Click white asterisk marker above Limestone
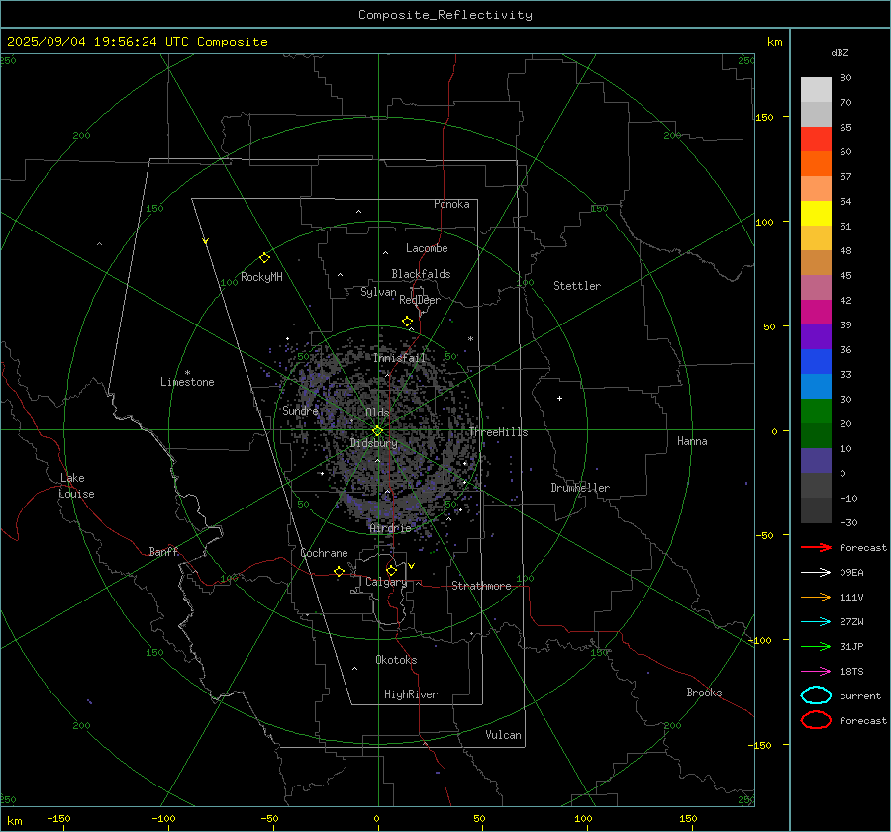Viewport: 891px width, 832px height. tap(187, 373)
